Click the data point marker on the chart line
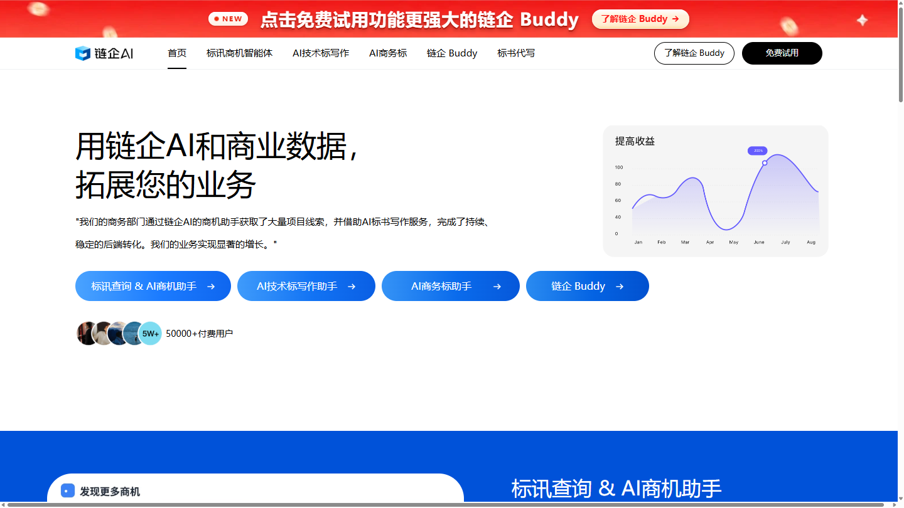 (765, 163)
